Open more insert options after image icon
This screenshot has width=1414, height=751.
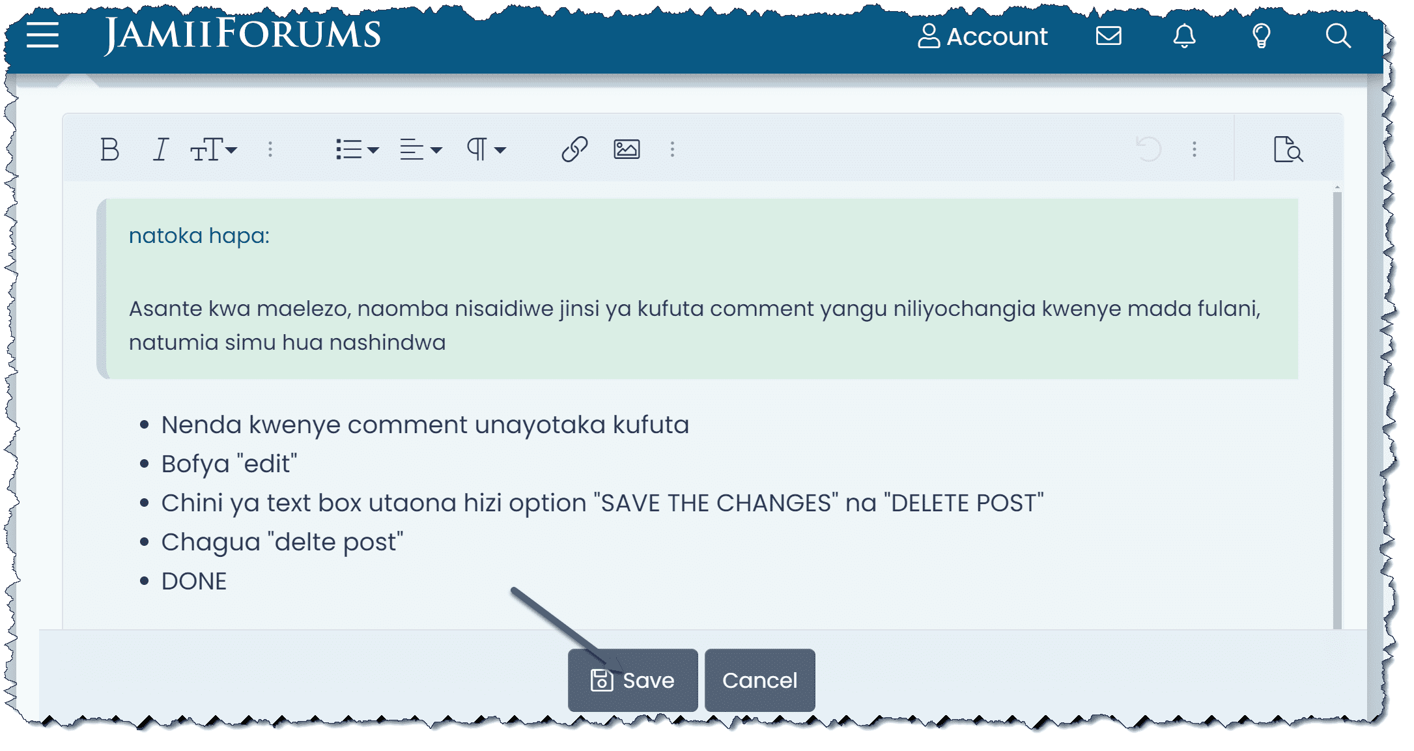click(x=673, y=150)
